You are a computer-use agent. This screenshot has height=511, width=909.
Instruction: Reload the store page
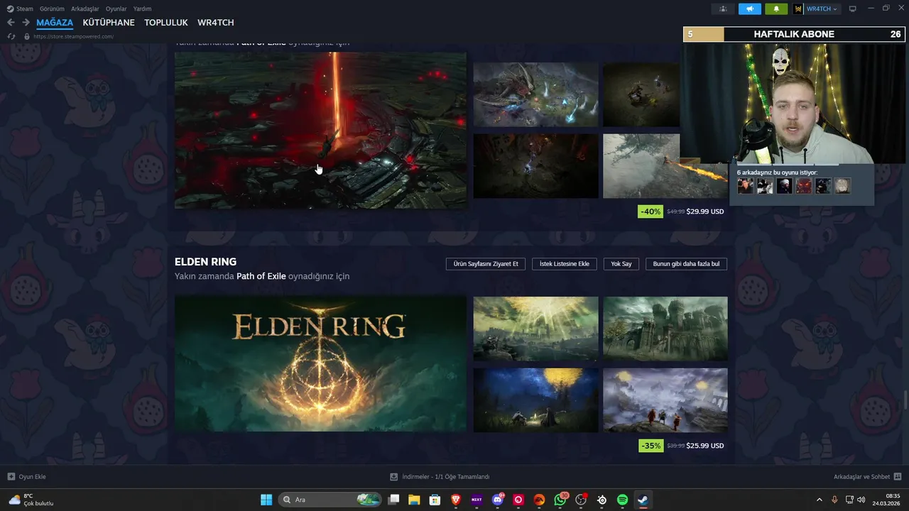[11, 36]
